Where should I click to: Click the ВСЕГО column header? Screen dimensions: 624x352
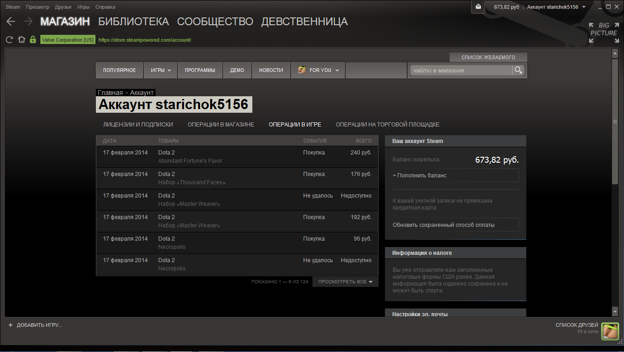[x=364, y=141]
